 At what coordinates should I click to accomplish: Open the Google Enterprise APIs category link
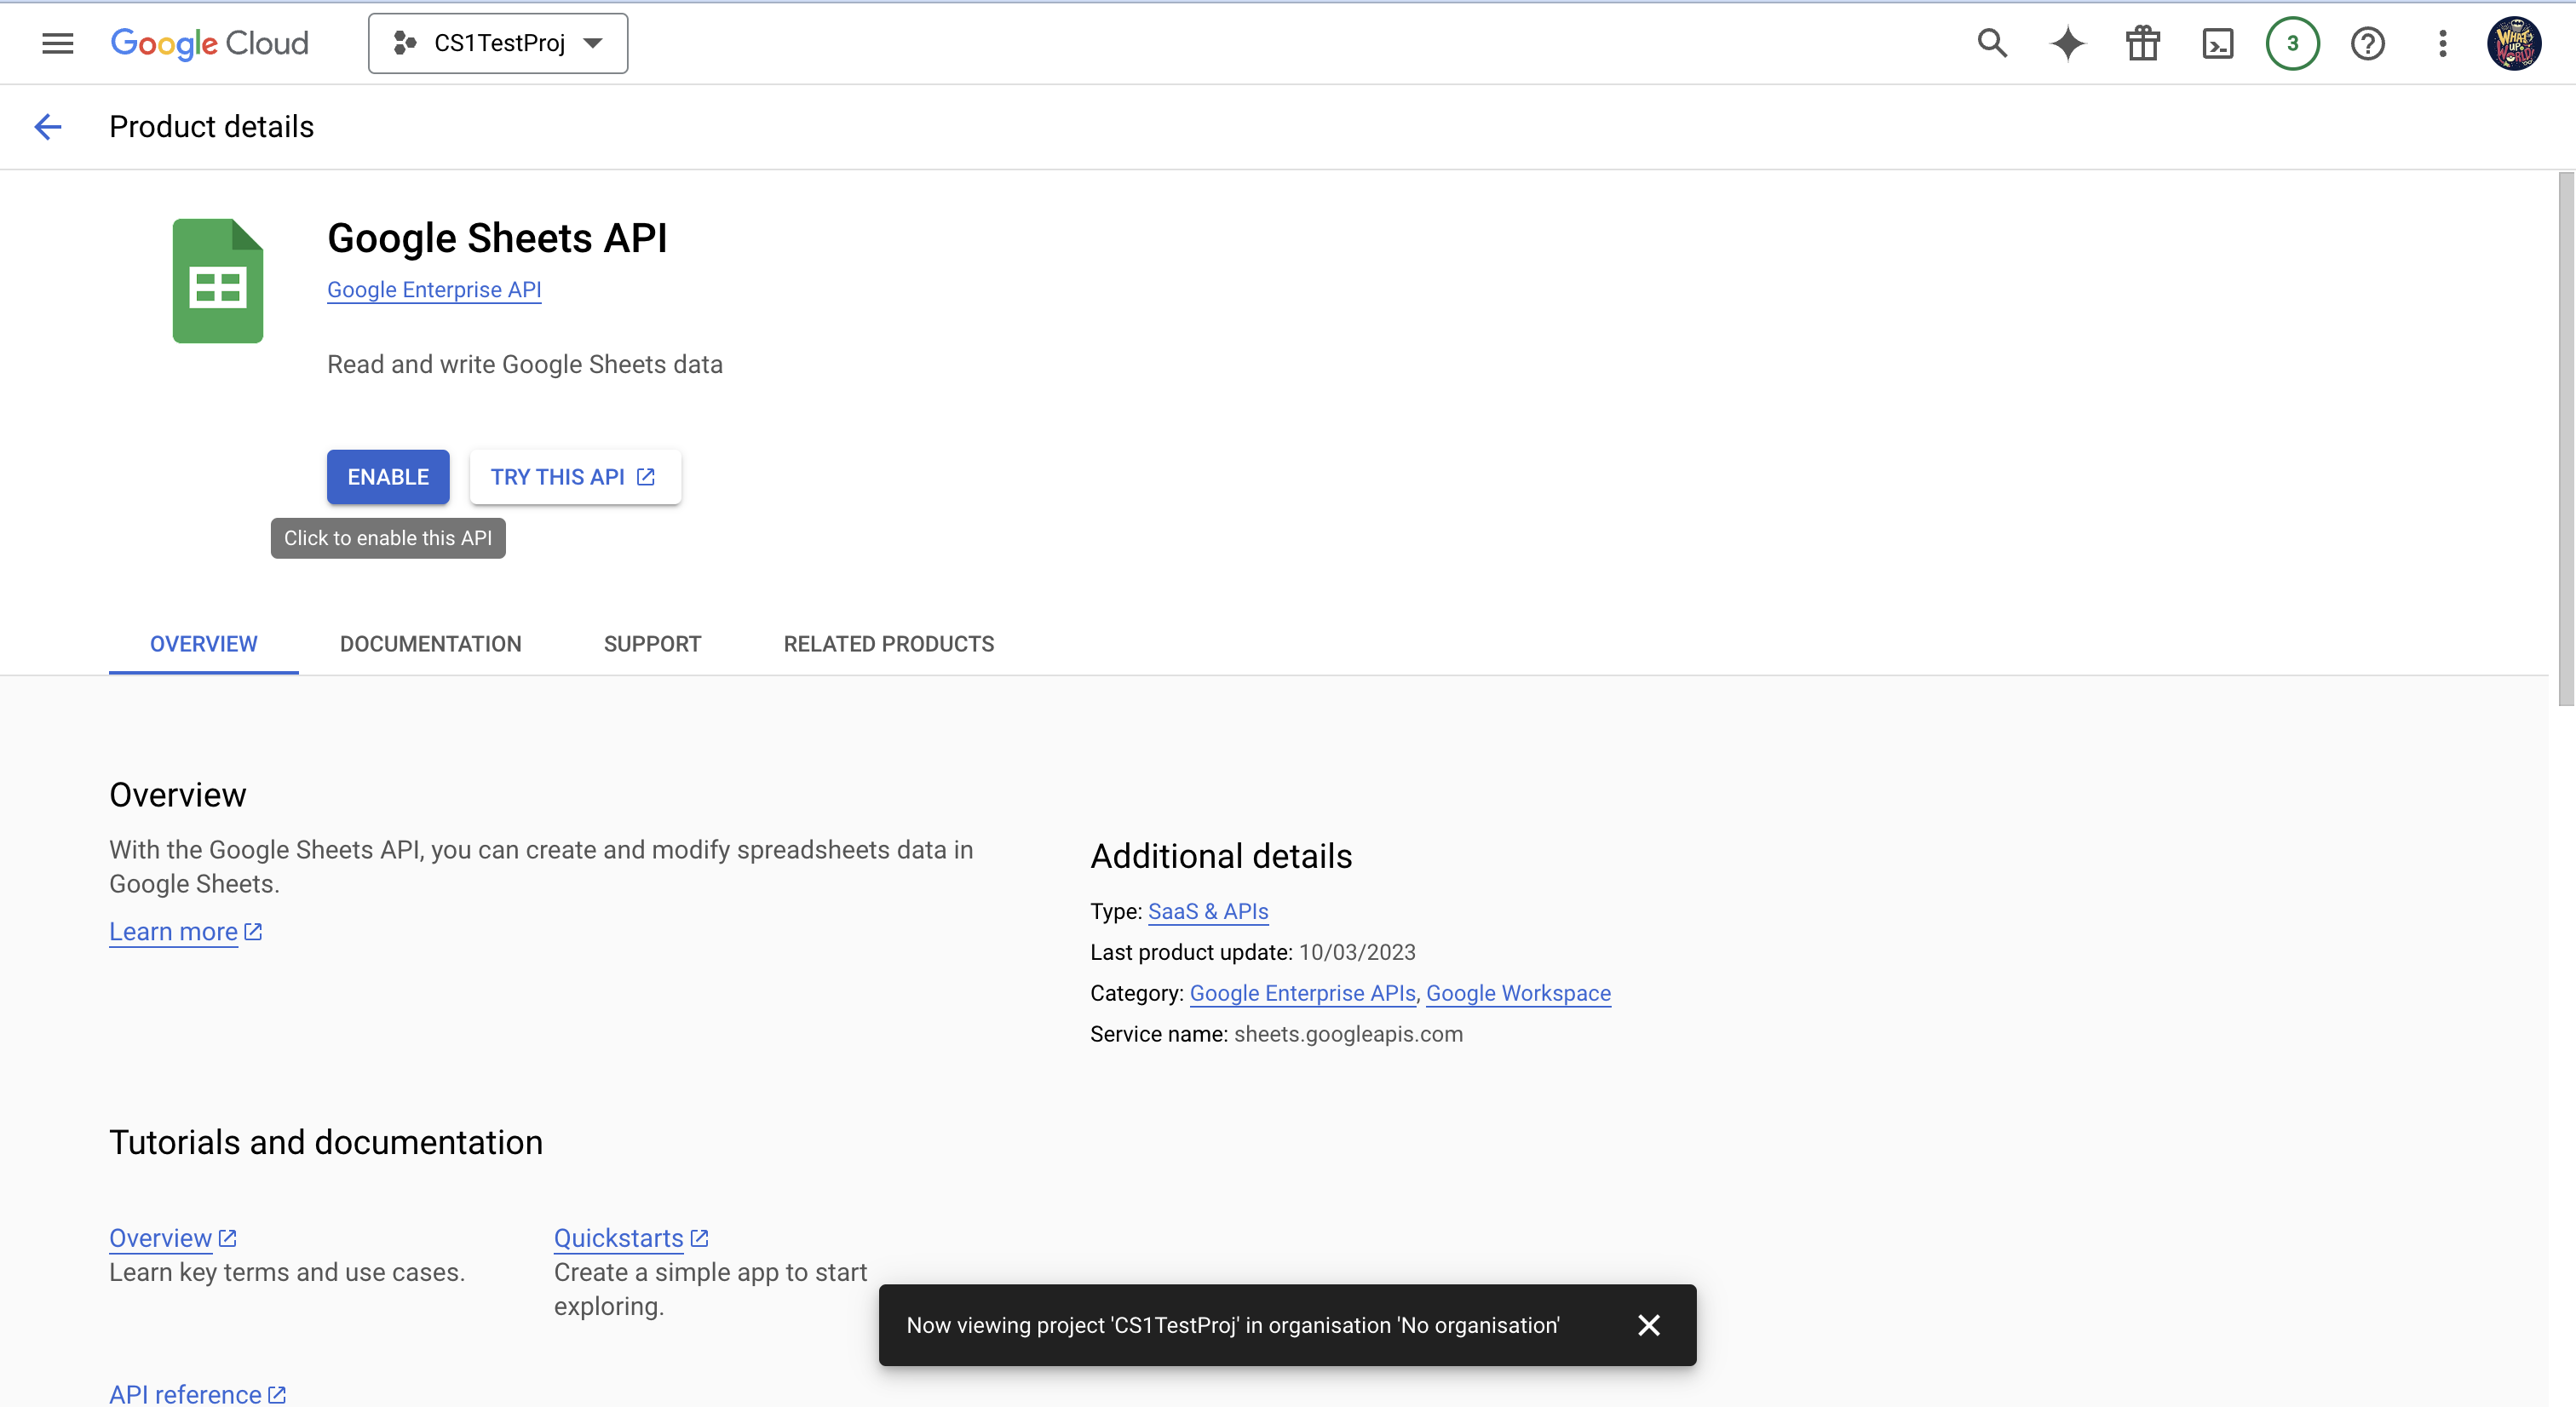[x=1302, y=993]
